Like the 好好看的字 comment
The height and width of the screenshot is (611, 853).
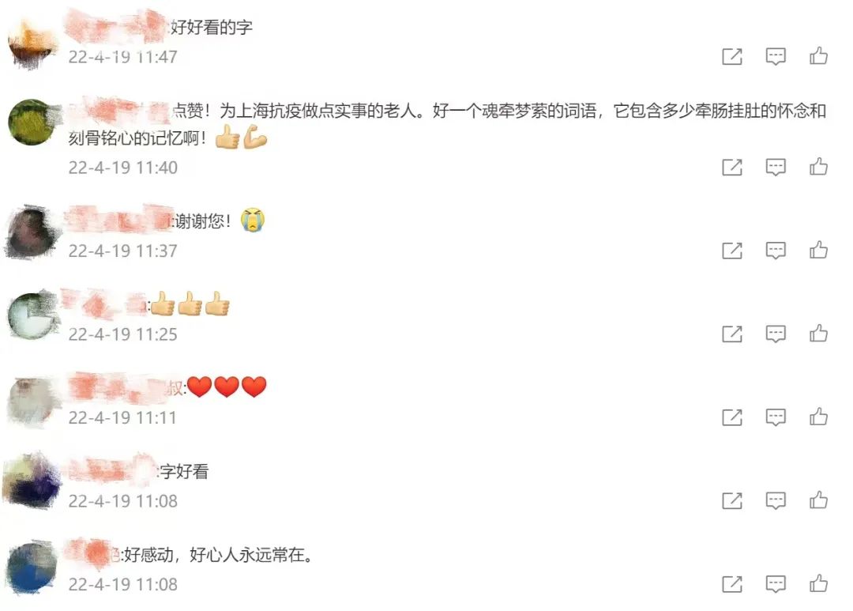click(x=818, y=55)
